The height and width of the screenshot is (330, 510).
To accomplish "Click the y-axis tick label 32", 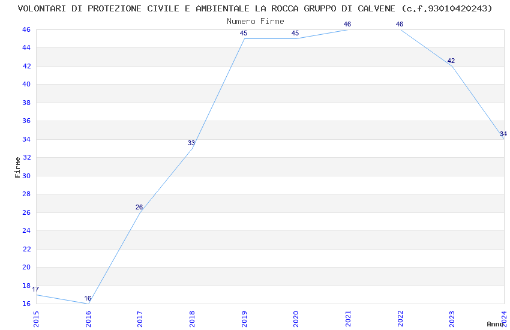I will tap(26, 157).
